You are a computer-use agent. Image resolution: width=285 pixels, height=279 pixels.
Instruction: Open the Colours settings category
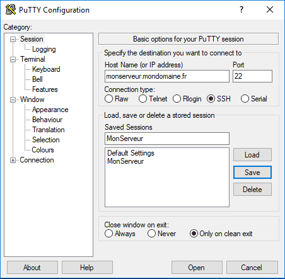(x=43, y=150)
